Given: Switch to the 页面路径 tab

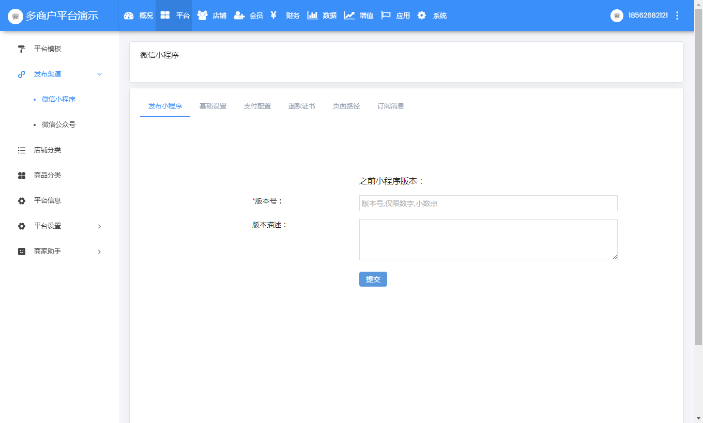Looking at the screenshot, I should (x=346, y=106).
